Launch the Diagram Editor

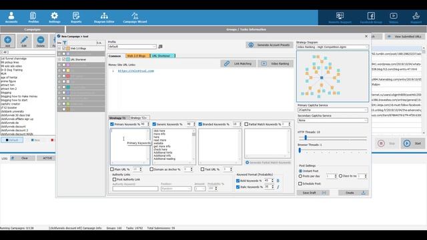tap(104, 17)
